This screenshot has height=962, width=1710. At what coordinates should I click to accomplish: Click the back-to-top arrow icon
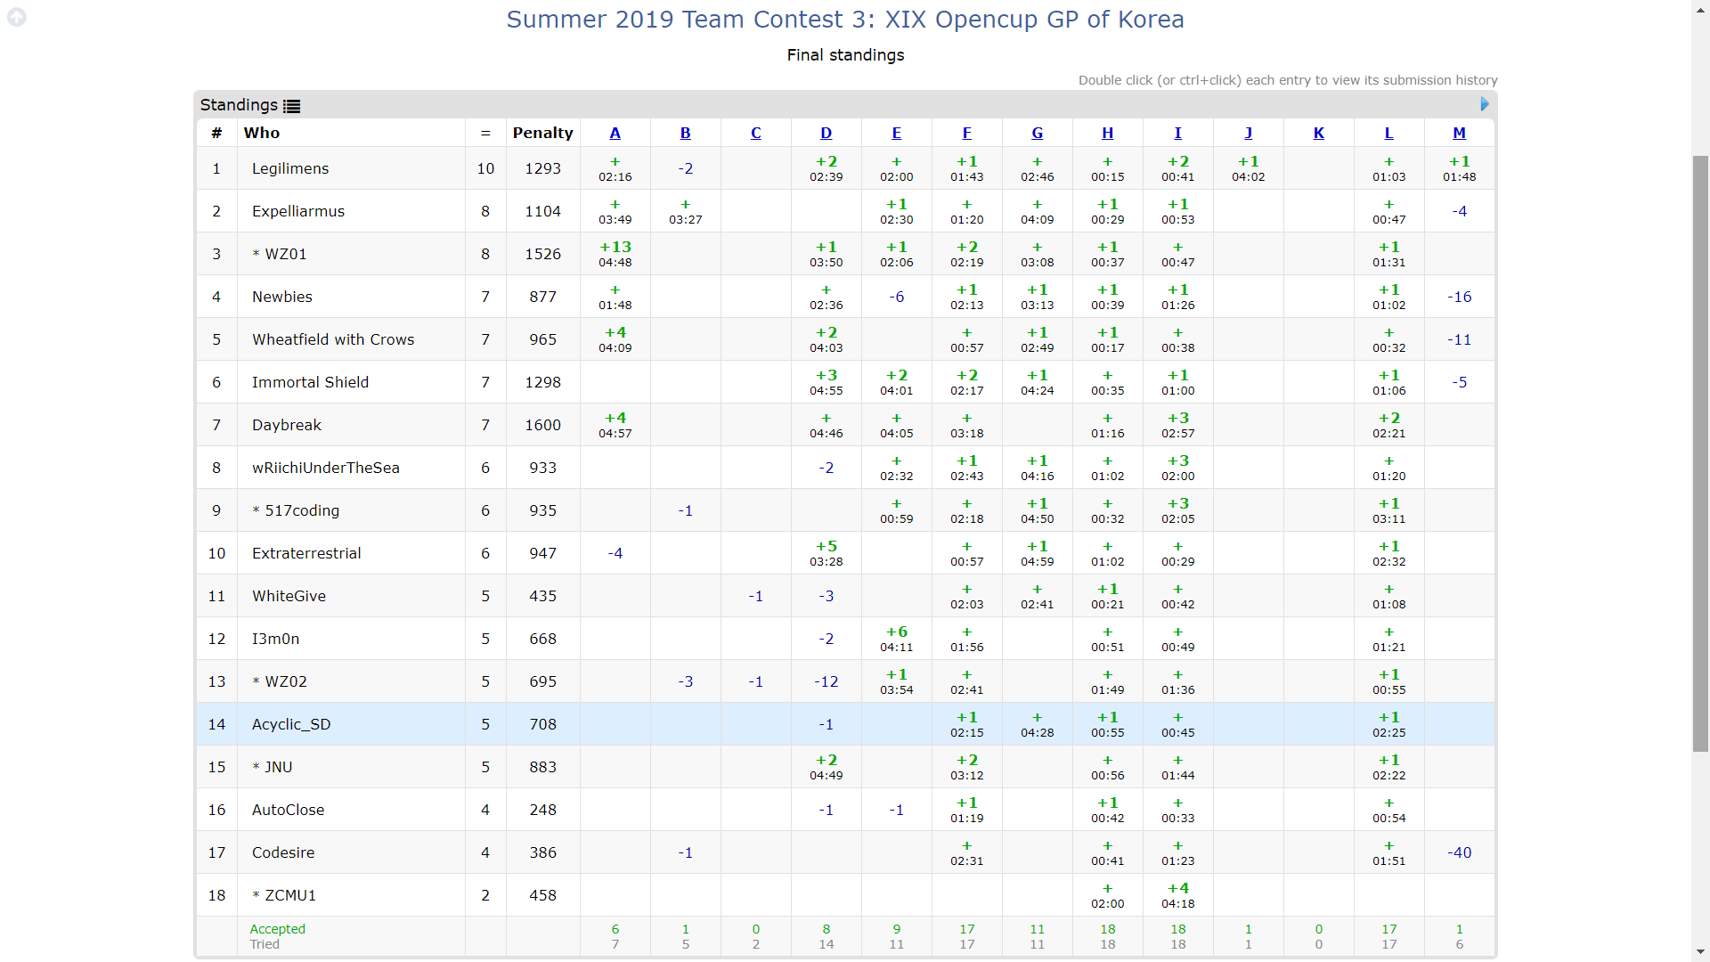[16, 17]
